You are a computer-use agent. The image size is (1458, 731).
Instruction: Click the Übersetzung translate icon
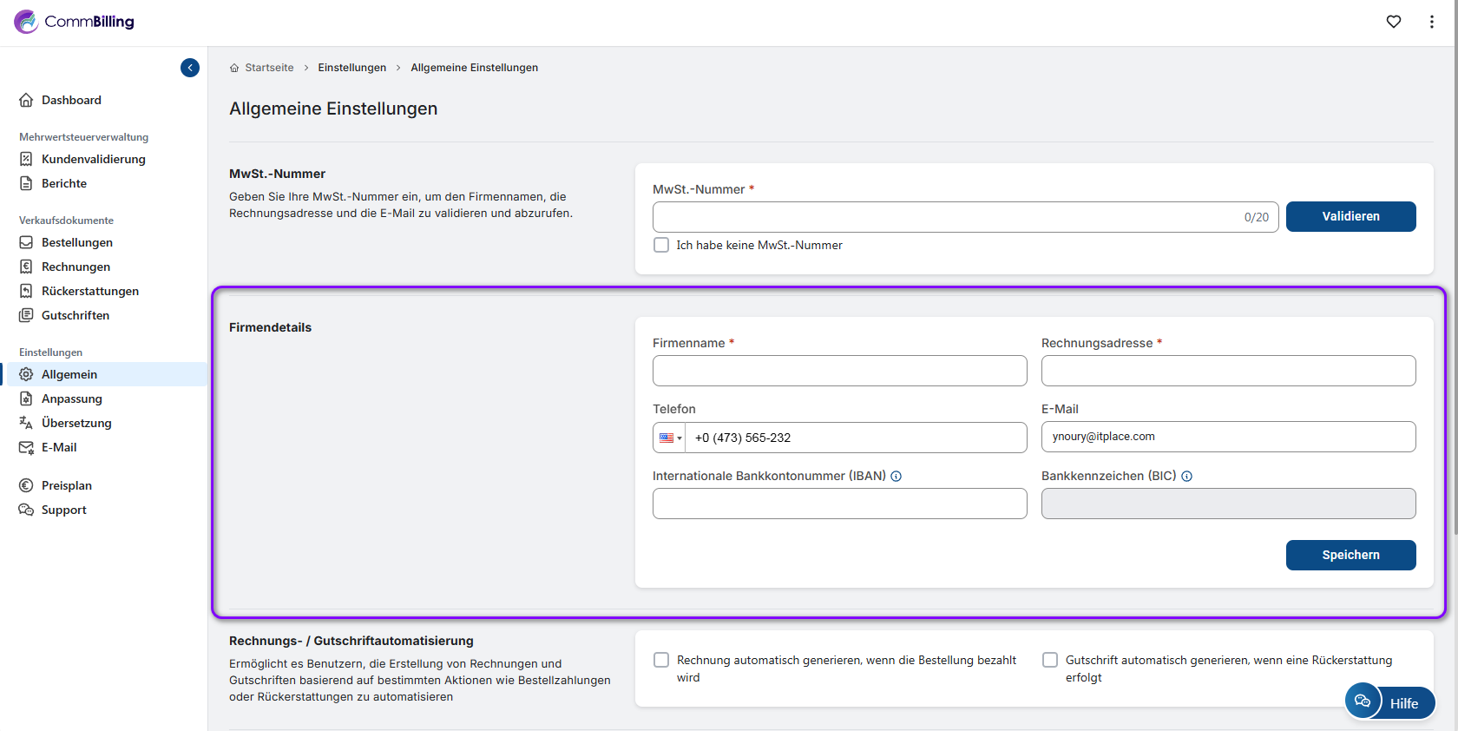(26, 423)
